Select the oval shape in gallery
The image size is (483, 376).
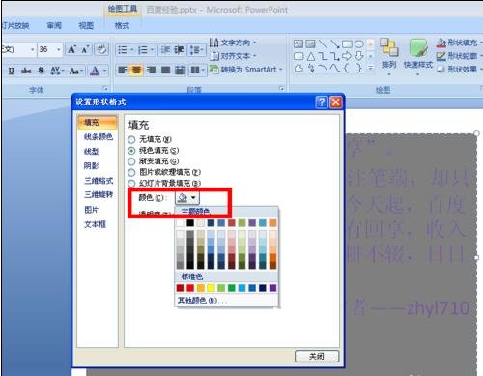pyautogui.click(x=358, y=43)
